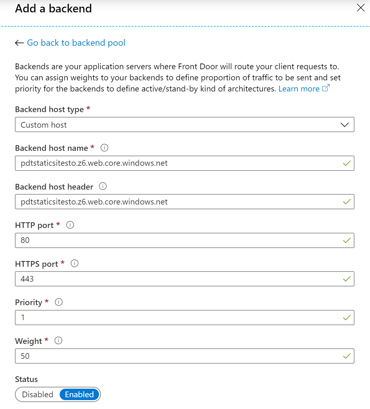Image resolution: width=370 pixels, height=409 pixels.
Task: Click the HTTPS port info icon
Action: 75,264
